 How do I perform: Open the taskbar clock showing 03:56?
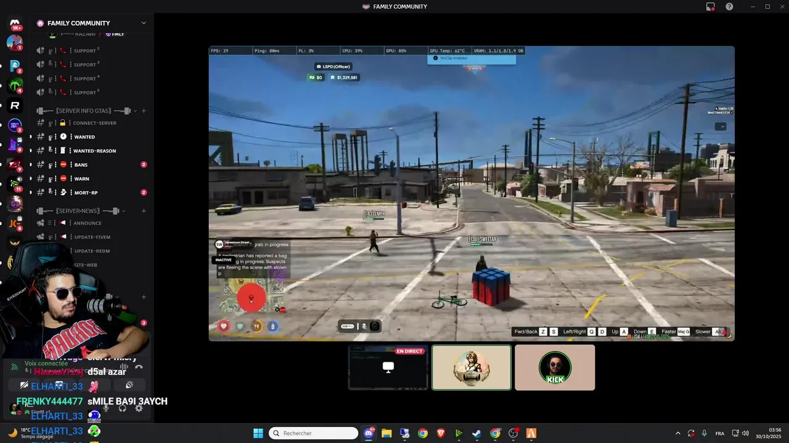(x=769, y=433)
